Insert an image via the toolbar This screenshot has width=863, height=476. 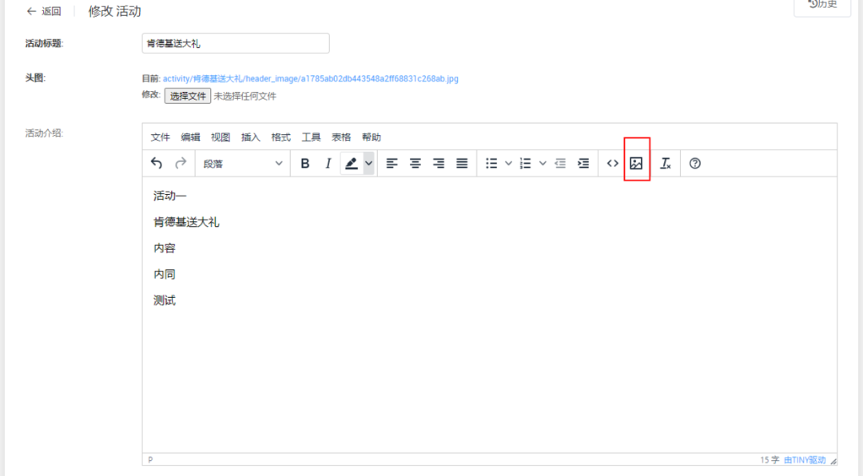click(x=636, y=164)
